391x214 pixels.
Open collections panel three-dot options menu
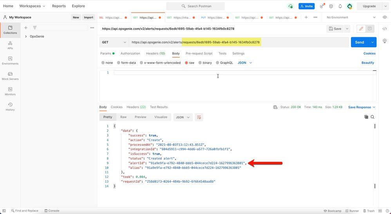[92, 28]
